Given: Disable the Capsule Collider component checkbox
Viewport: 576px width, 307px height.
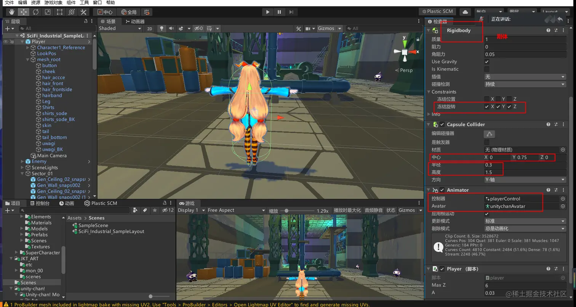Looking at the screenshot, I should [x=442, y=124].
